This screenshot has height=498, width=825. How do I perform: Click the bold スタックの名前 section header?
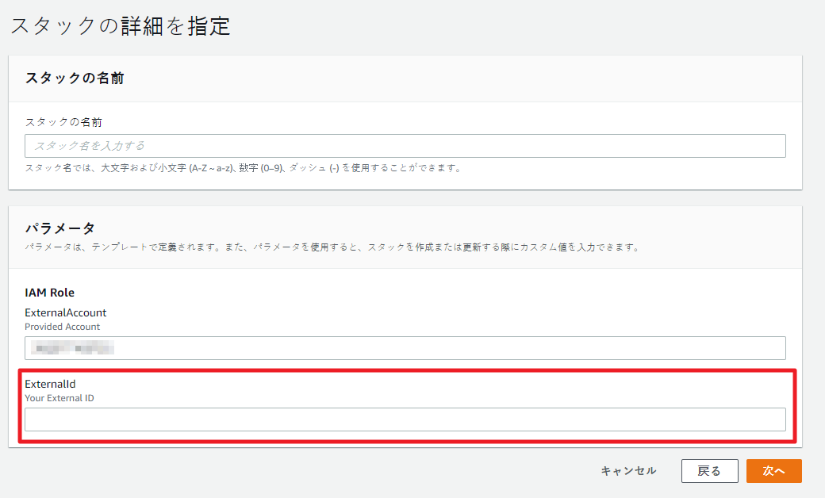[75, 78]
